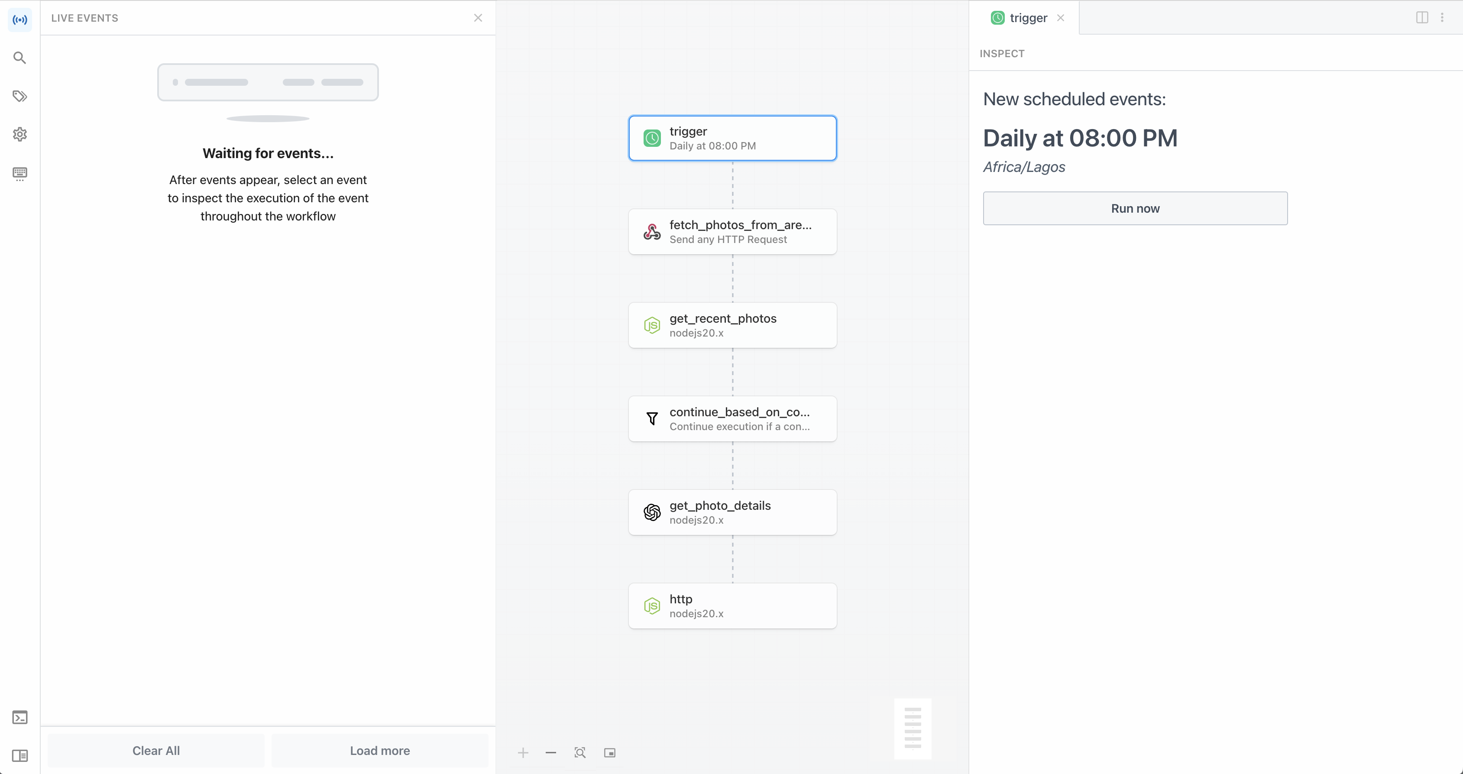
Task: Zoom out using the minus control
Action: click(550, 752)
